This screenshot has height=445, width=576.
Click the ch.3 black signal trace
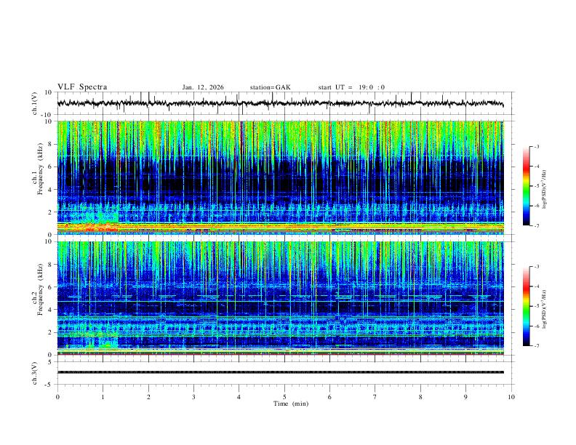tap(280, 372)
